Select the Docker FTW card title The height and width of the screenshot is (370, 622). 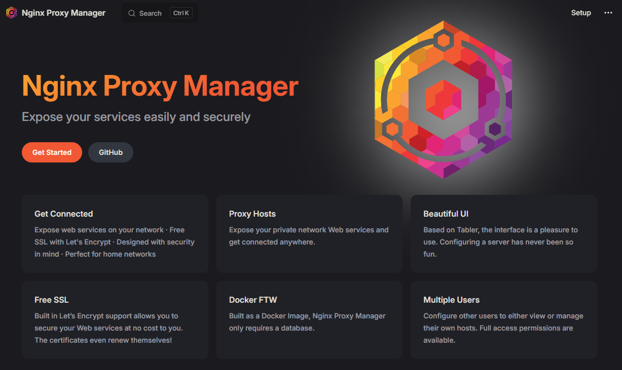[x=253, y=300]
